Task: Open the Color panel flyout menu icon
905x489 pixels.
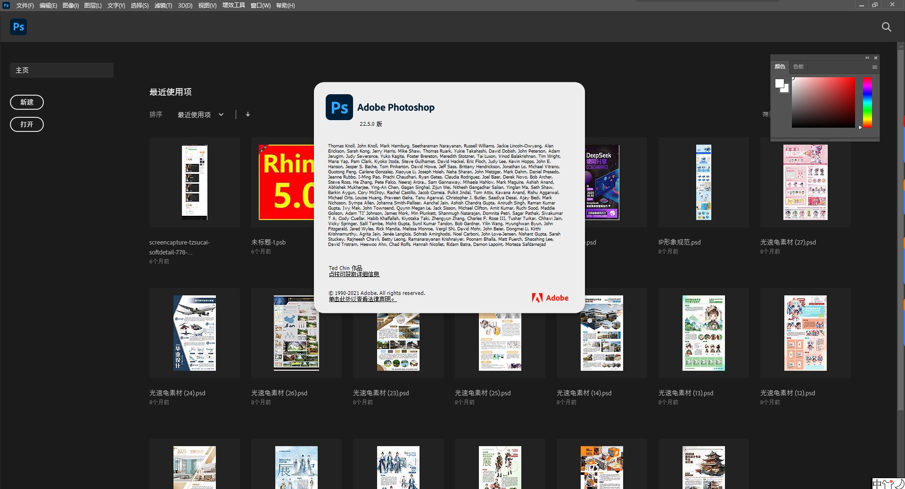Action: point(874,67)
